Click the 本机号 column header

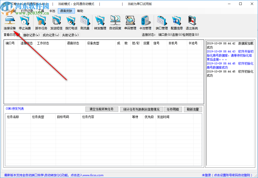coord(177,43)
